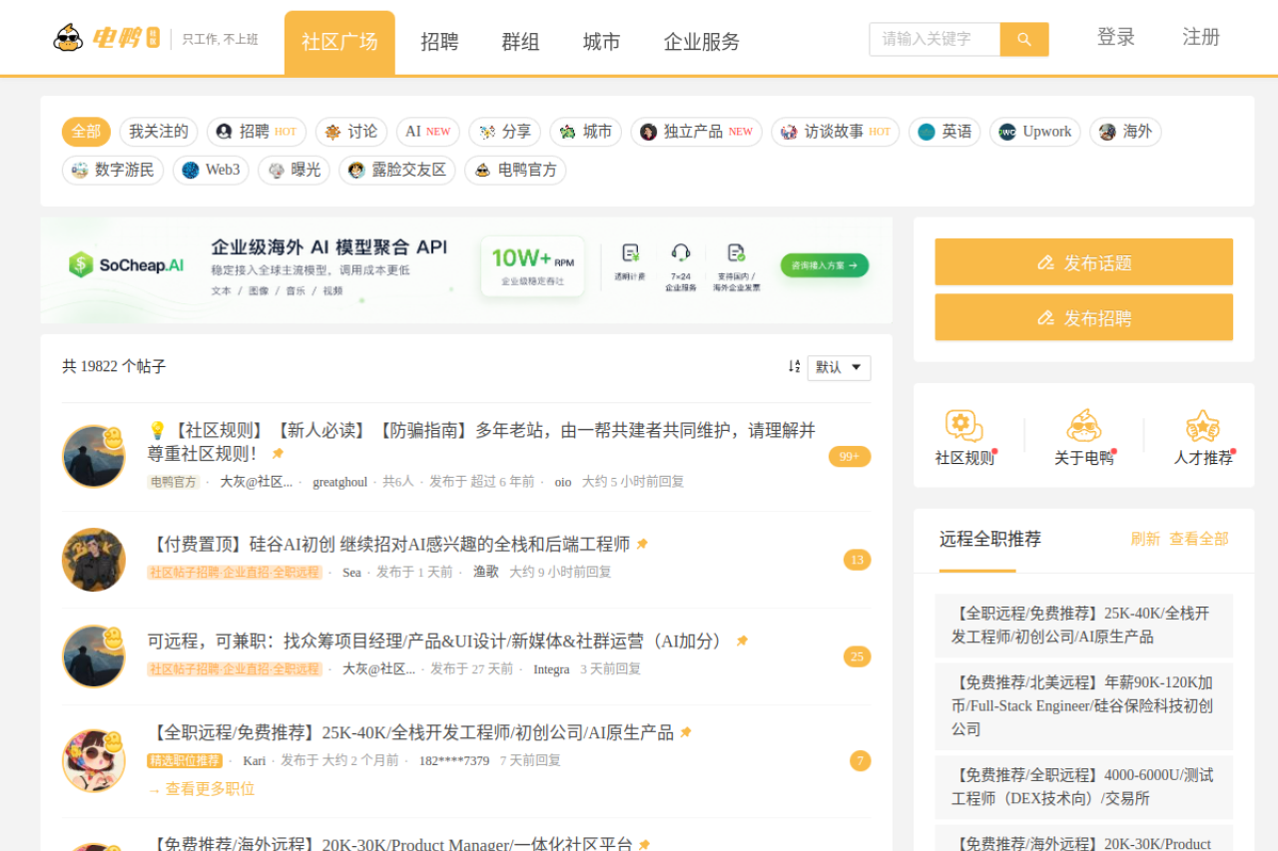Viewport: 1278px width, 851px height.
Task: Select the AI NEW category tag
Action: pyautogui.click(x=428, y=132)
